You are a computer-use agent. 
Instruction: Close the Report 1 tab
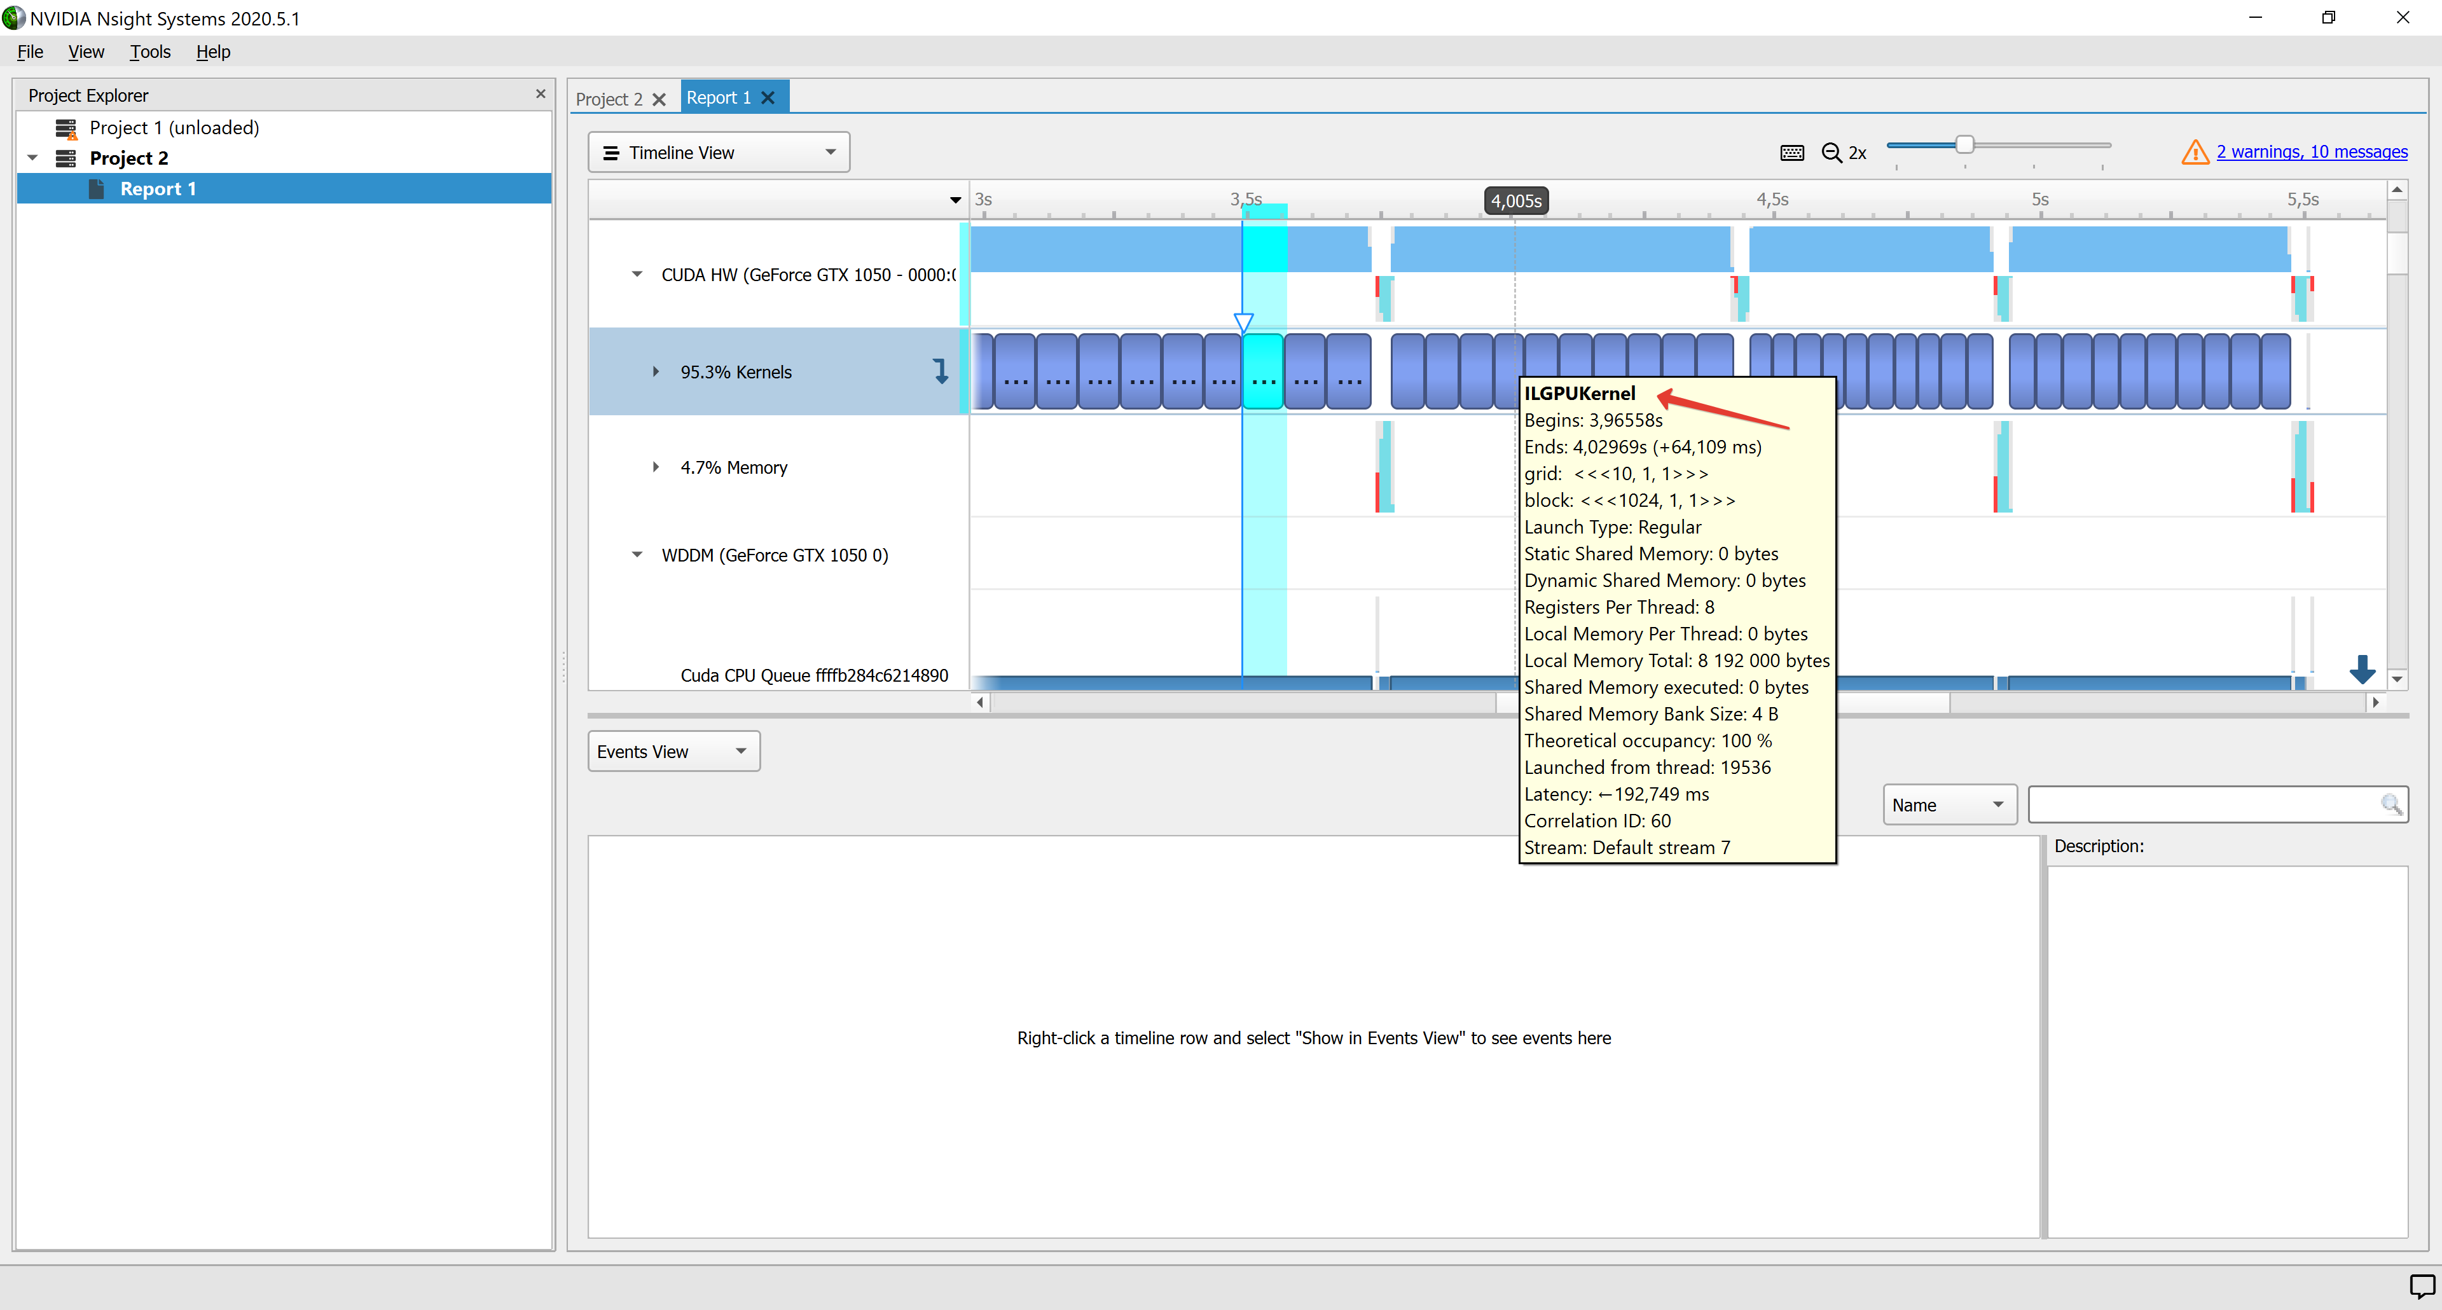pyautogui.click(x=768, y=98)
